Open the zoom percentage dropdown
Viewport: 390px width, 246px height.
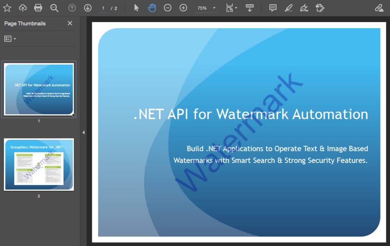(x=206, y=8)
